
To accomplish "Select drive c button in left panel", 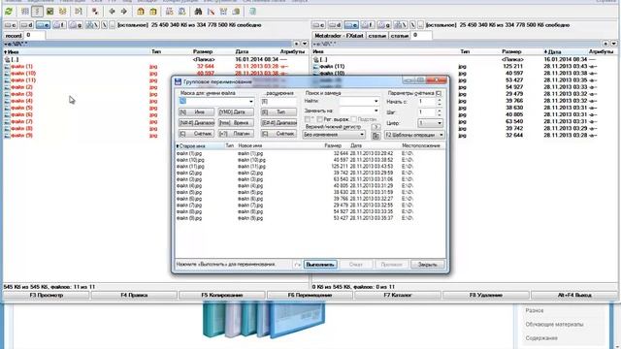I will click(x=11, y=25).
